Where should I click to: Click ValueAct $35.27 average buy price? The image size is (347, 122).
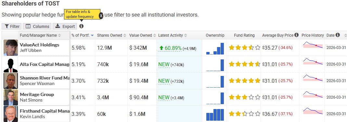pos(270,48)
